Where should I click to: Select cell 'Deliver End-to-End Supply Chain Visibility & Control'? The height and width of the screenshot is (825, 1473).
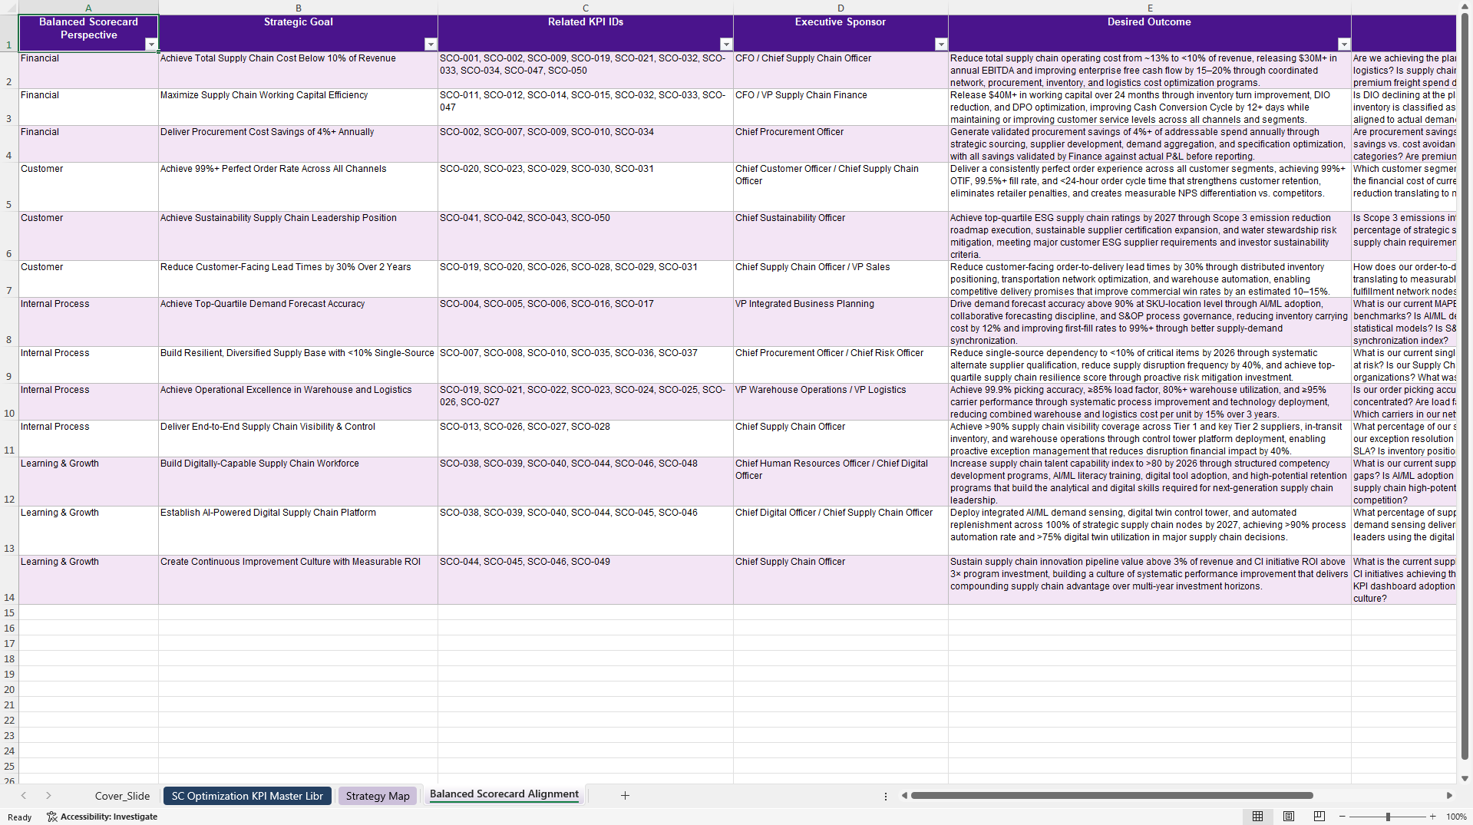coord(298,438)
